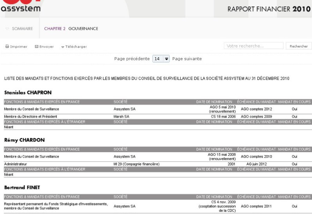Select the Stanislas CHAPRON heading

click(28, 92)
